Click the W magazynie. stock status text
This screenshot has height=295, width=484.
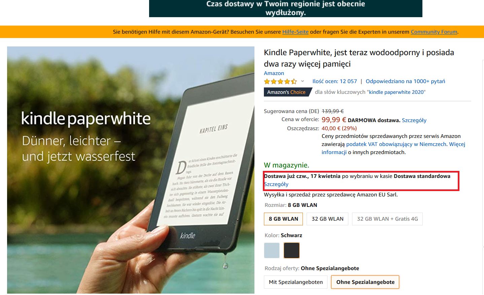[286, 165]
